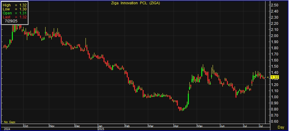This screenshot has height=131, width=289.
Task: Click the 2.30 price axis label
Action: (x=275, y=17)
